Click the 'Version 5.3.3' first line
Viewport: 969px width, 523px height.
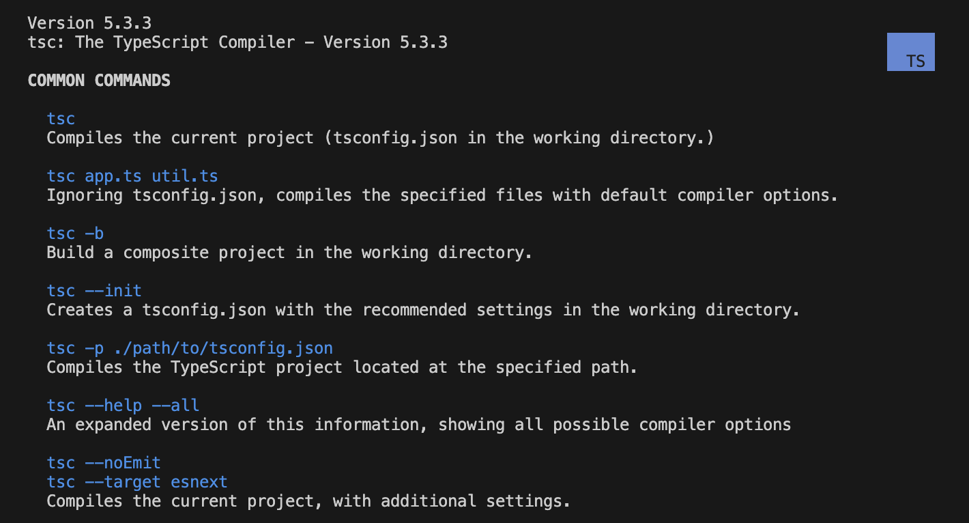(x=89, y=23)
